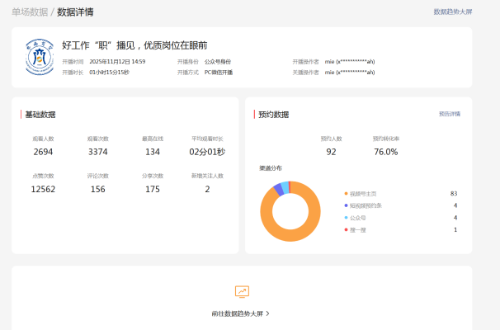Click the live stream title text
Image resolution: width=500 pixels, height=330 pixels.
134,45
